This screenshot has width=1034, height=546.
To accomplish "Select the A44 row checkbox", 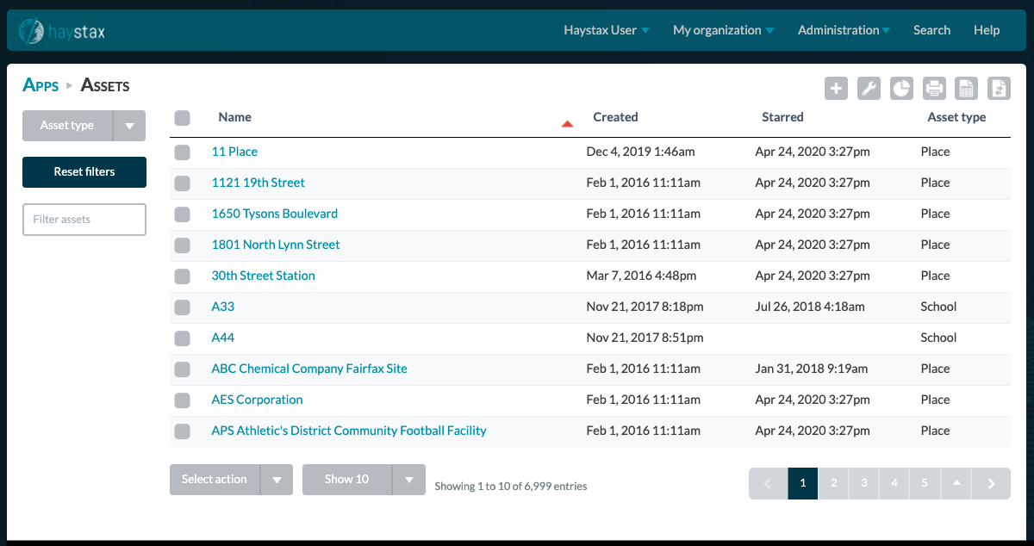I will pos(182,338).
